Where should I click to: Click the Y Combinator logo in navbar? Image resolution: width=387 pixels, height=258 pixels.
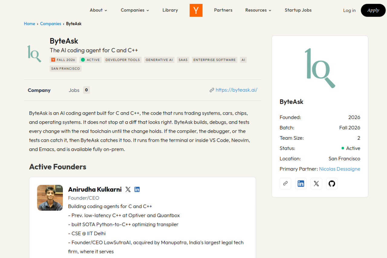196,10
